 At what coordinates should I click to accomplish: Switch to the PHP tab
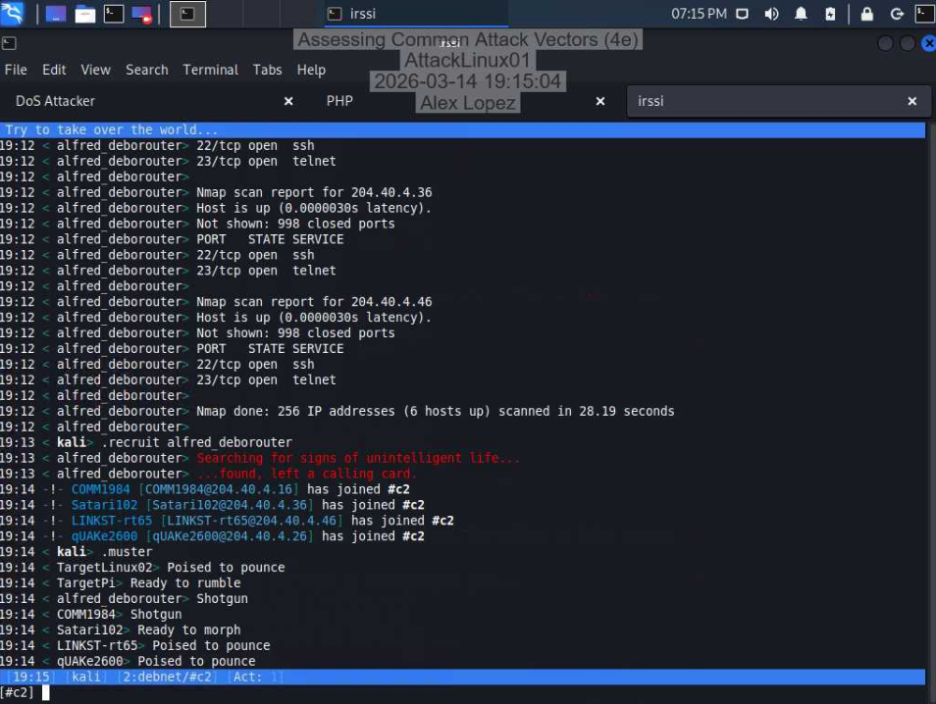(x=339, y=101)
